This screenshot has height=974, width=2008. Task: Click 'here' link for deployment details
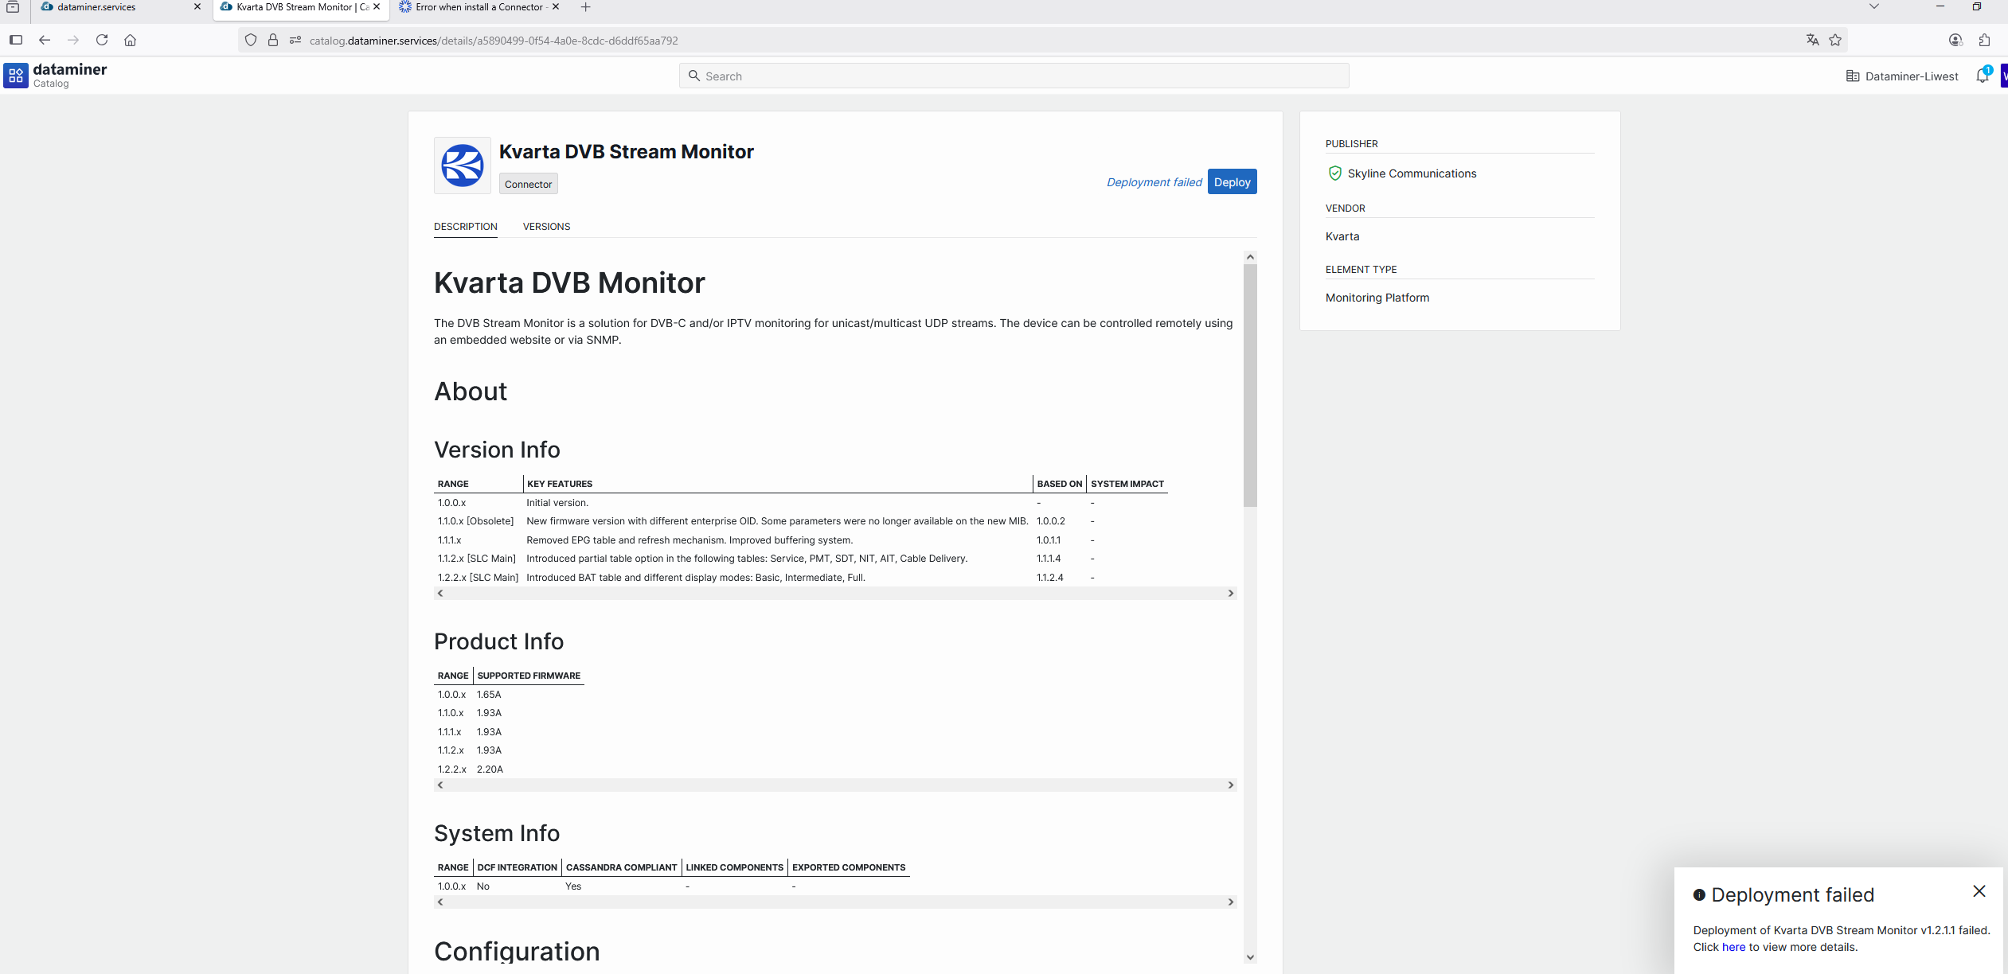(1733, 947)
